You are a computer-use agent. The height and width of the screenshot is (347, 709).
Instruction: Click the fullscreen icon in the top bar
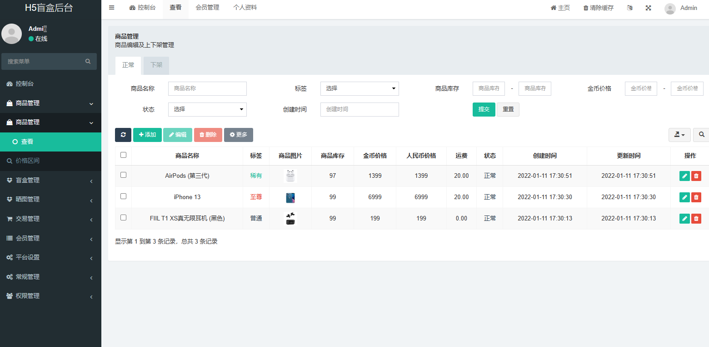point(648,7)
